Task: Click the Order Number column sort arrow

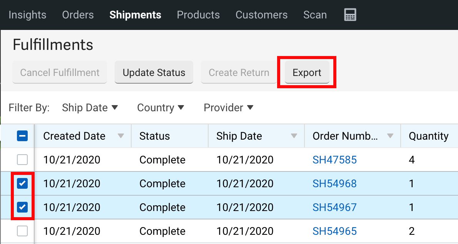Action: pyautogui.click(x=390, y=136)
